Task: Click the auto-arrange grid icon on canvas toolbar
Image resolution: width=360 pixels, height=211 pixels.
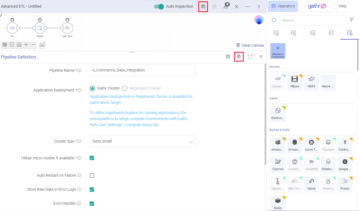Action: tap(5, 45)
